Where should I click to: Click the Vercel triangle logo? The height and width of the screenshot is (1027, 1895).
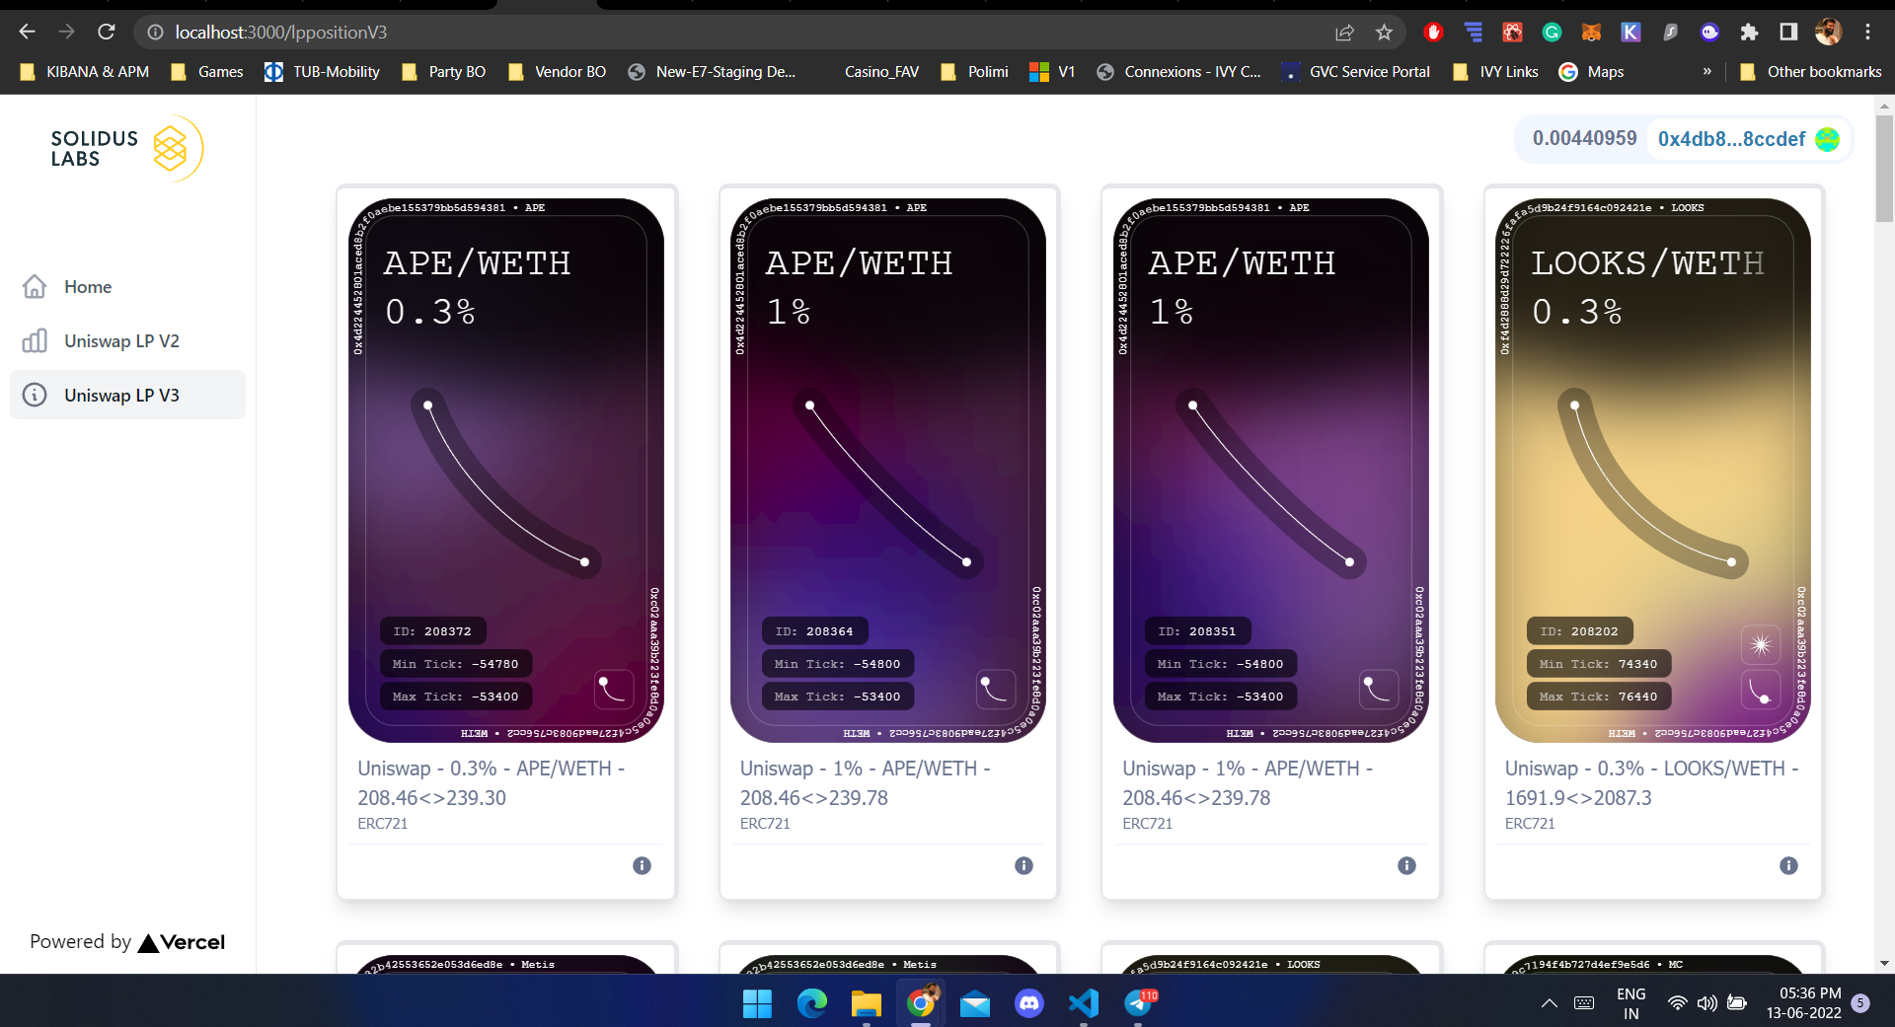click(148, 943)
